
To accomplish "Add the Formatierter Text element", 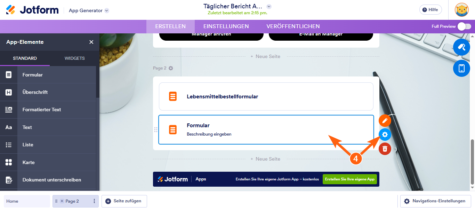I will click(x=48, y=109).
